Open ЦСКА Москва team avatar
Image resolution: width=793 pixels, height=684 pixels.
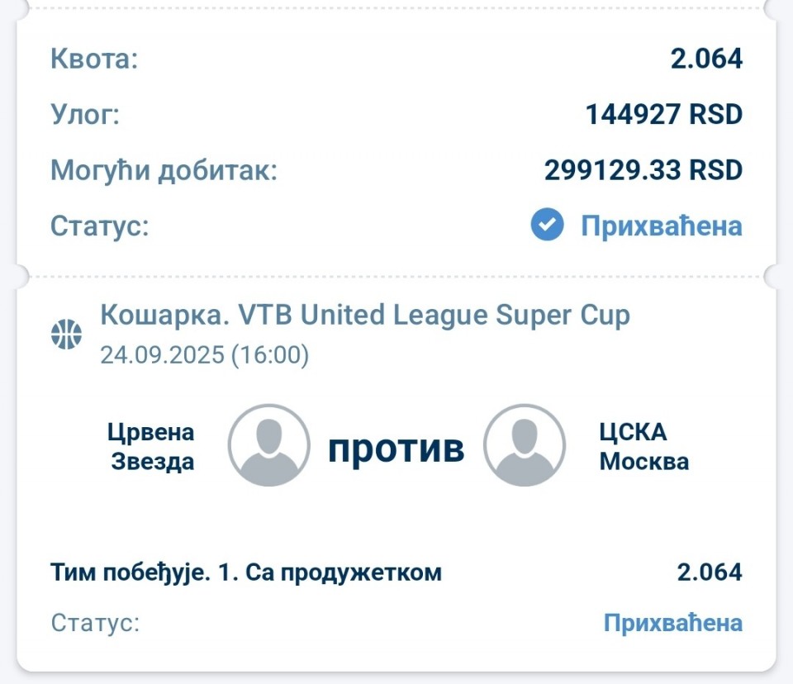(525, 445)
